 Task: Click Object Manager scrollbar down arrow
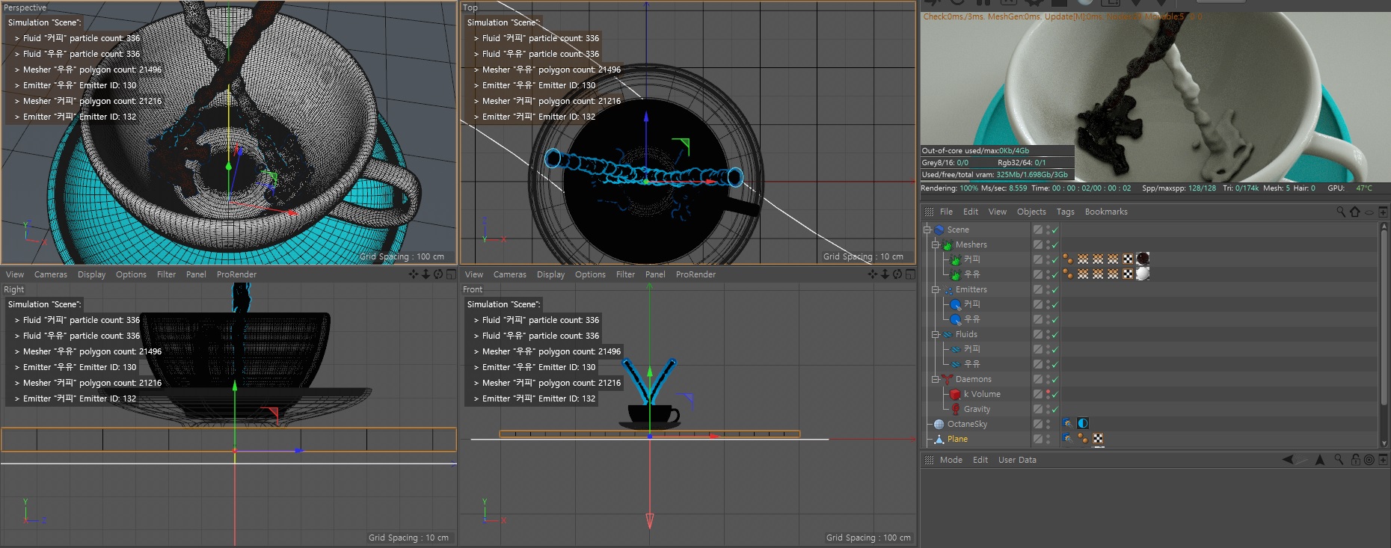(1384, 443)
